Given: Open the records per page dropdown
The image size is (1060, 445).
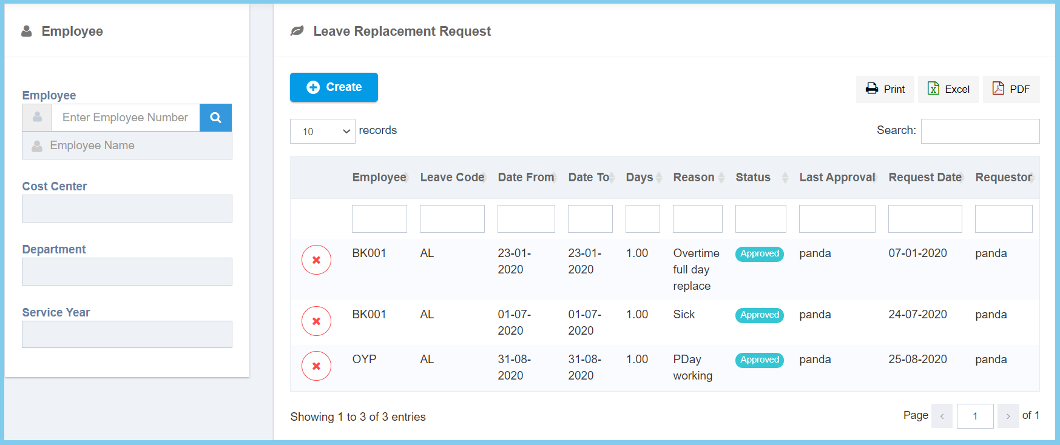Looking at the screenshot, I should [322, 132].
